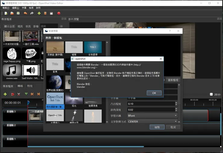Click float icon of project files panel
Image resolution: width=223 pixels, height=153 pixels.
[x=62, y=19]
